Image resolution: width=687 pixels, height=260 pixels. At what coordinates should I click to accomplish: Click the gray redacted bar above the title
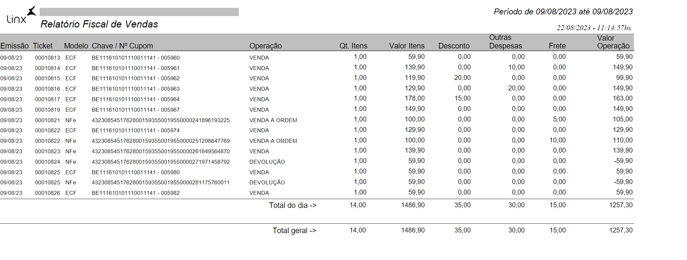pos(139,12)
